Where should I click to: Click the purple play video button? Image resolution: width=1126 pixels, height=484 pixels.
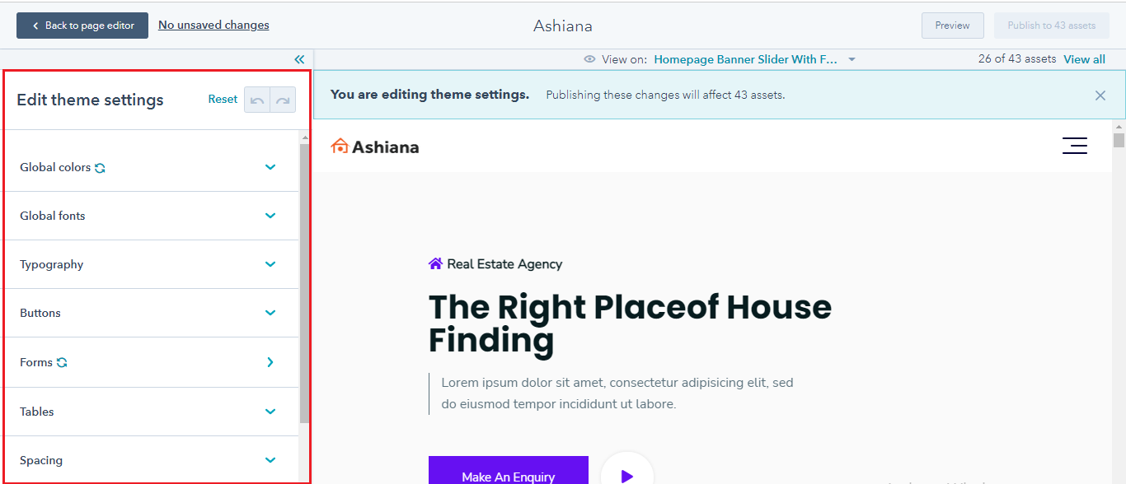626,476
